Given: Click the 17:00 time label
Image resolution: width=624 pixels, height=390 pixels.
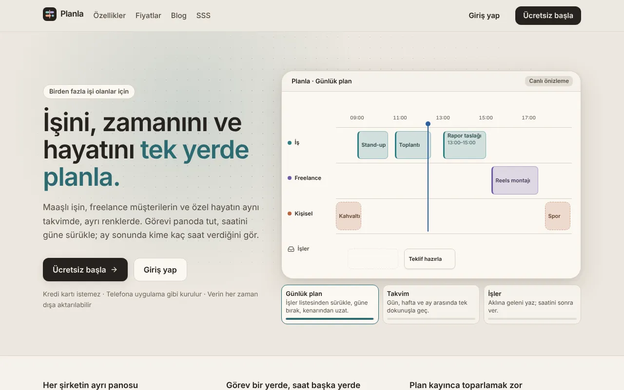Looking at the screenshot, I should [x=528, y=117].
